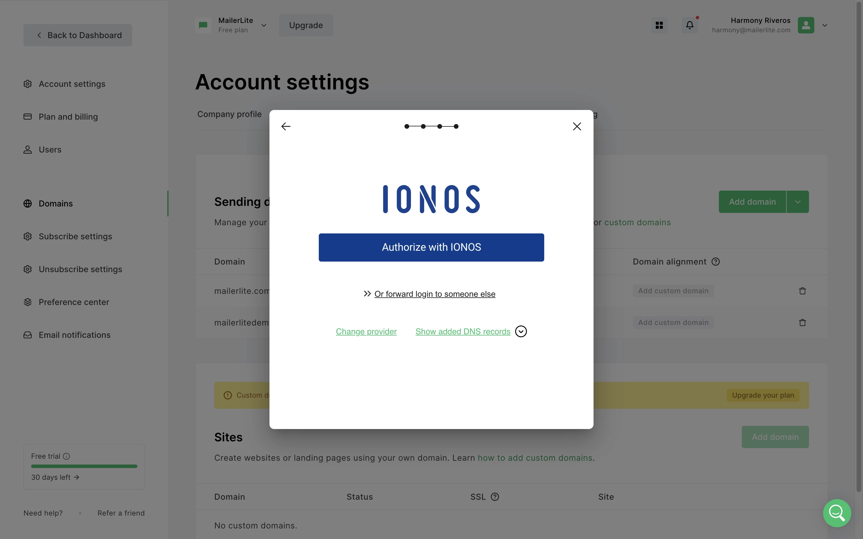Click Domain alignment help icon

coord(715,262)
